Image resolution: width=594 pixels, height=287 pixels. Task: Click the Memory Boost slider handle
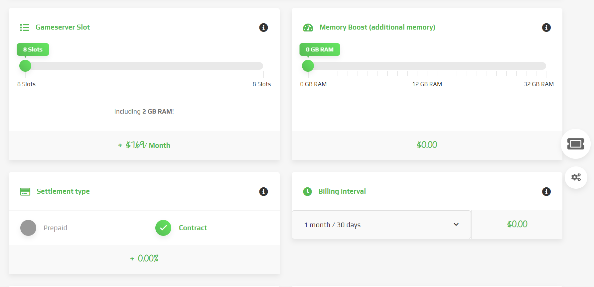[308, 66]
